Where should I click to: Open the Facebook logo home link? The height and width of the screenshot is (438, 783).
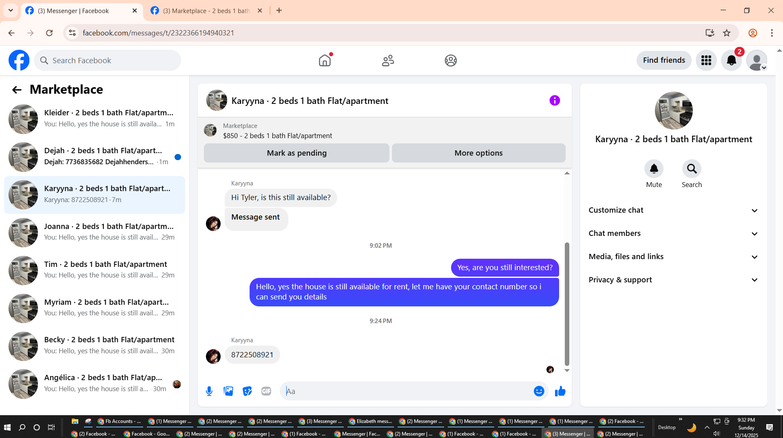(x=19, y=60)
